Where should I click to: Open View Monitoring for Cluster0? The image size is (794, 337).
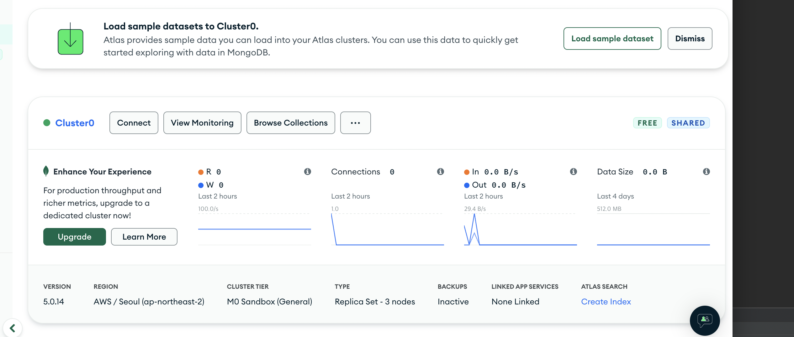click(202, 123)
